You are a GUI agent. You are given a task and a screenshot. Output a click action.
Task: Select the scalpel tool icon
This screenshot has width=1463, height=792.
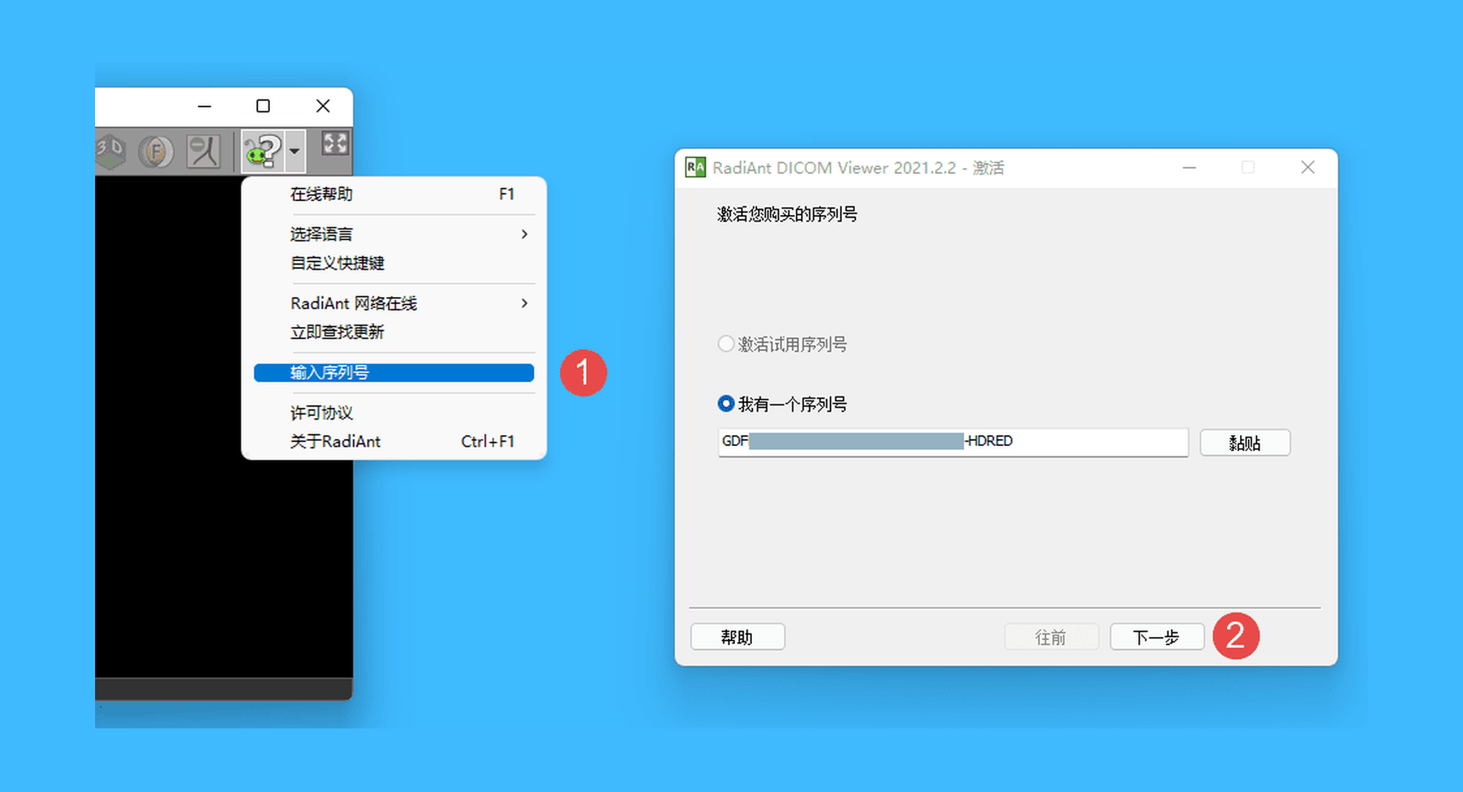[x=203, y=152]
